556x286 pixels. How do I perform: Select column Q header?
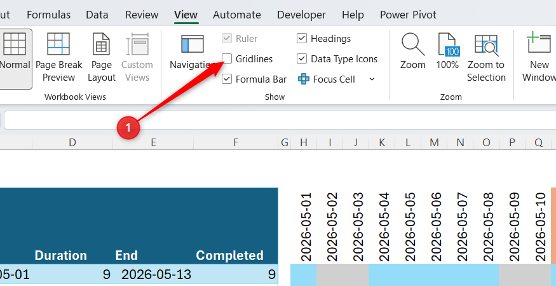click(538, 142)
